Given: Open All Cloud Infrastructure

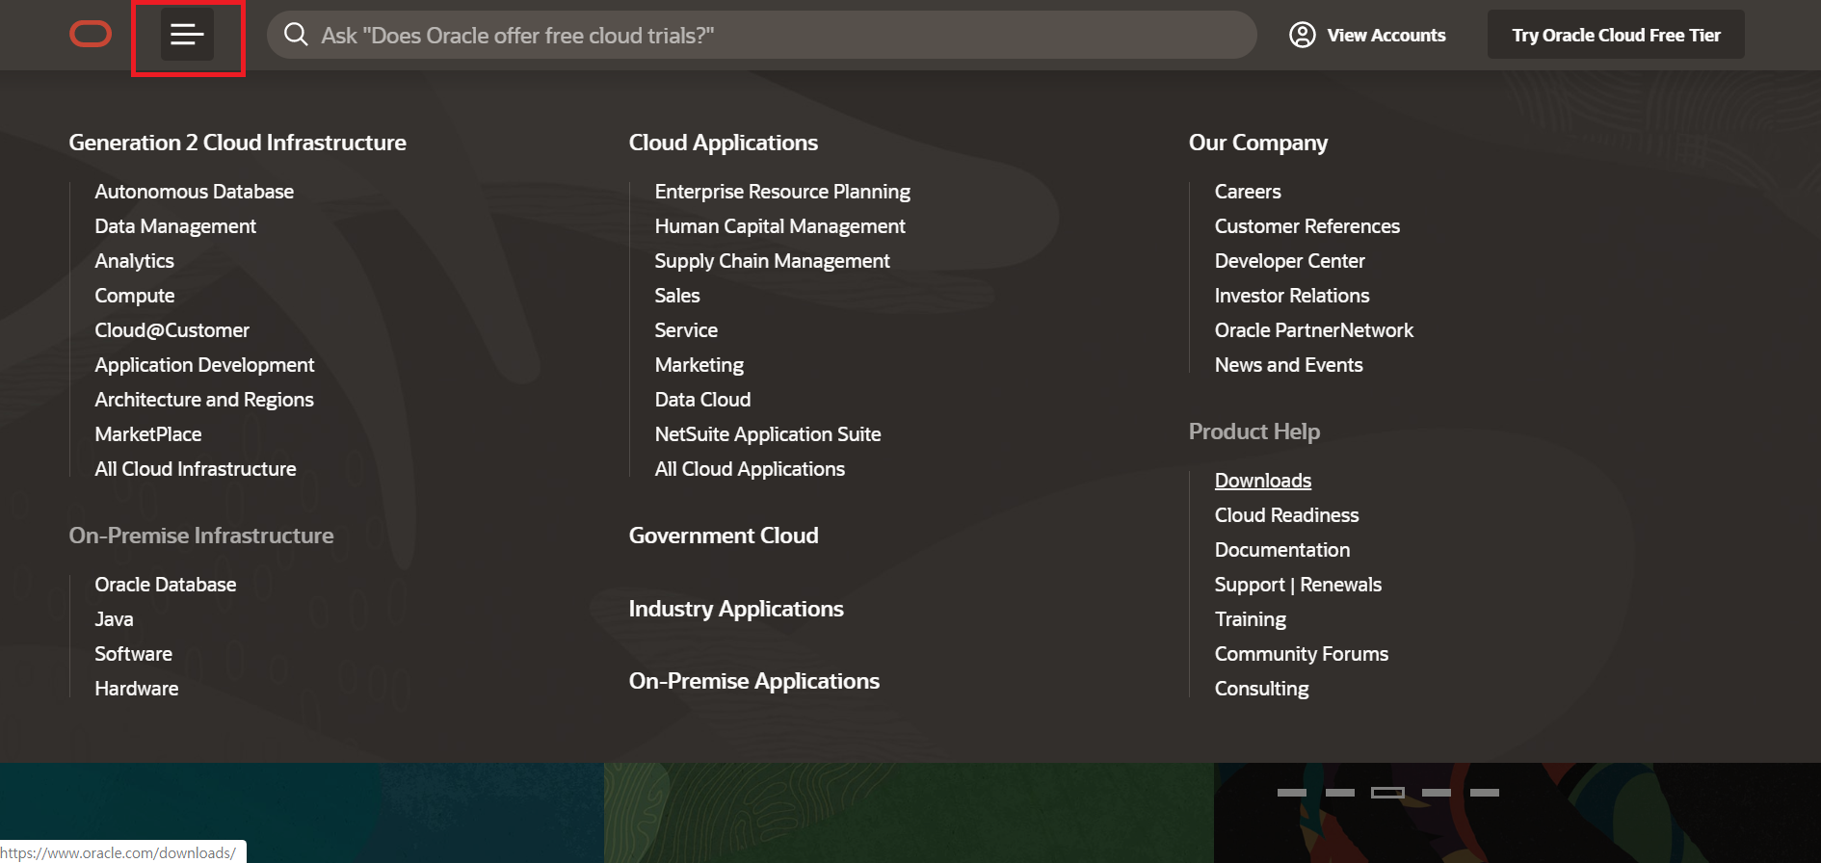Looking at the screenshot, I should [x=195, y=469].
